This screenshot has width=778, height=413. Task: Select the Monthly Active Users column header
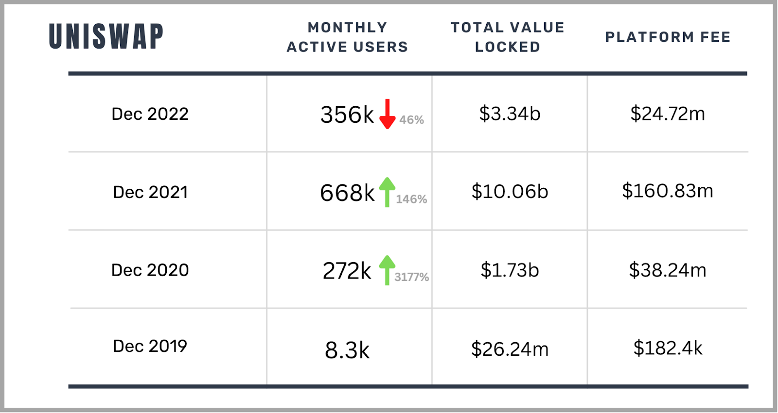click(x=347, y=37)
